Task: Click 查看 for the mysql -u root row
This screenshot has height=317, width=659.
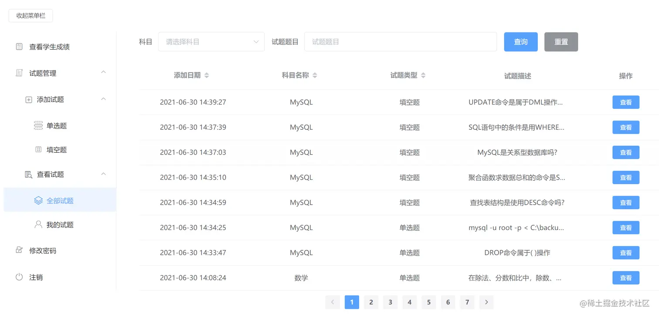Action: pos(626,228)
